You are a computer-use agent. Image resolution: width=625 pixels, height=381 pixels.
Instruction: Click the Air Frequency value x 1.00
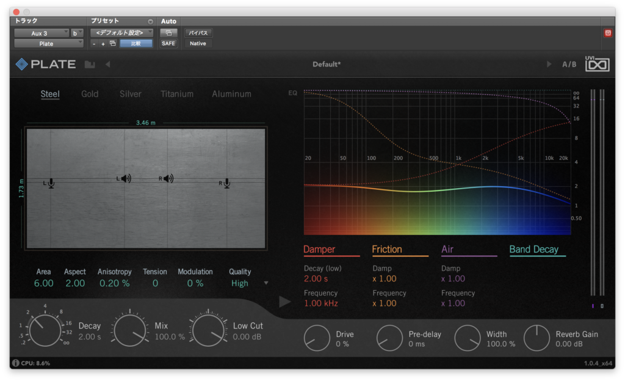[x=453, y=303]
